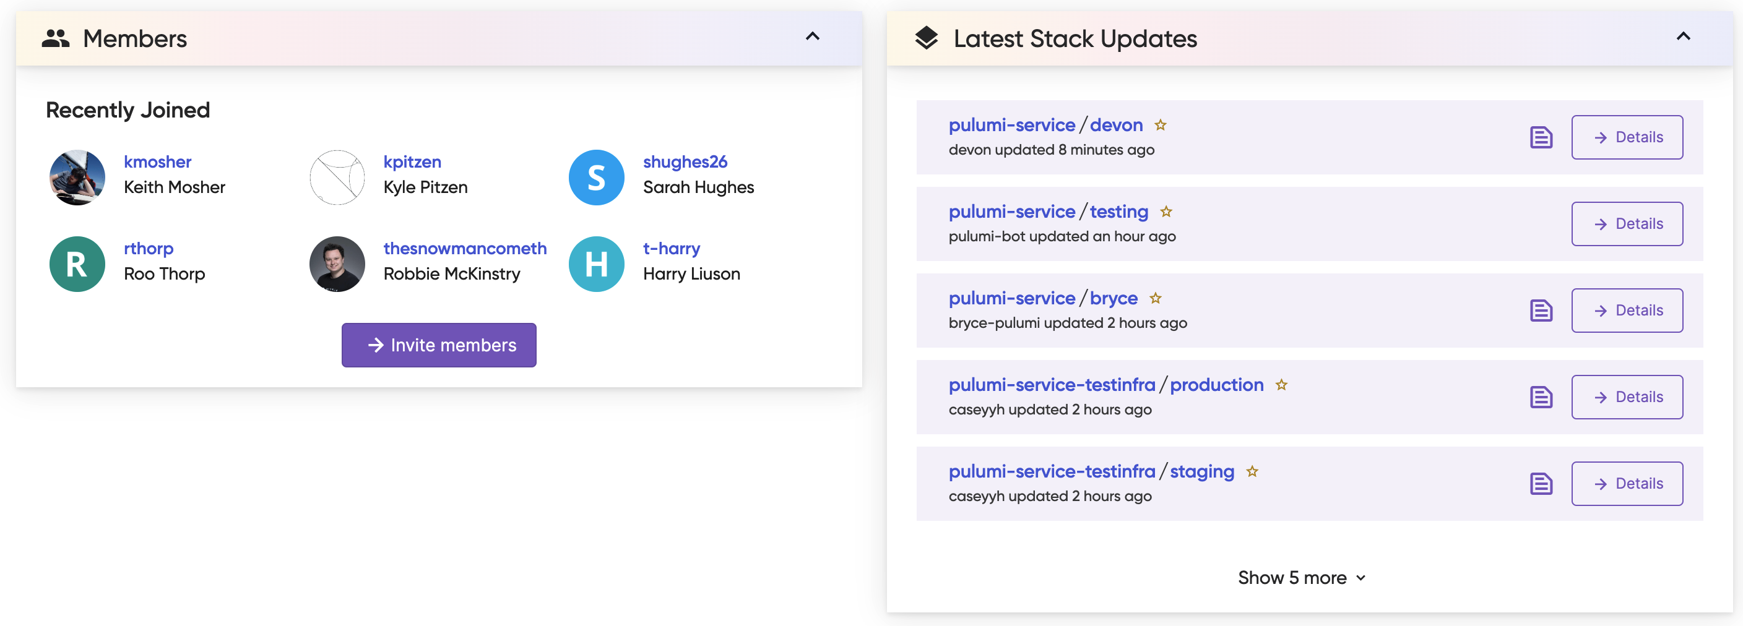Open pulumi-service-testinfra project in production row
The width and height of the screenshot is (1743, 626).
[1052, 385]
